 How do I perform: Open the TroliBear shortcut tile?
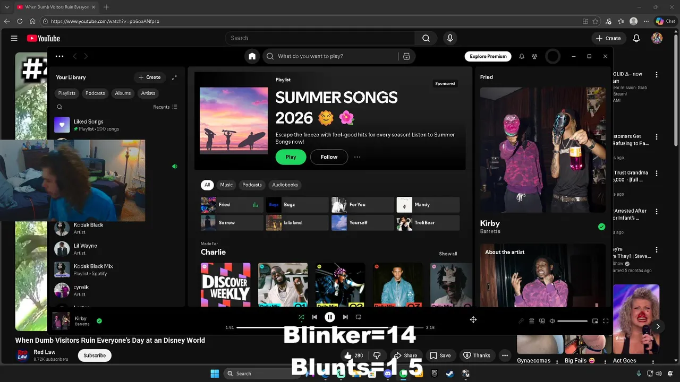pyautogui.click(x=428, y=223)
